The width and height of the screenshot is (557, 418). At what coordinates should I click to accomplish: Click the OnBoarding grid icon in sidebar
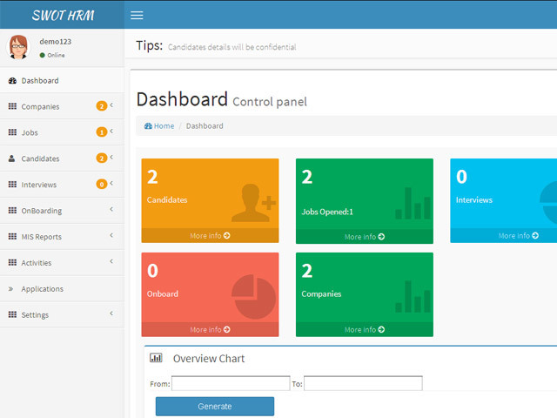click(x=12, y=211)
